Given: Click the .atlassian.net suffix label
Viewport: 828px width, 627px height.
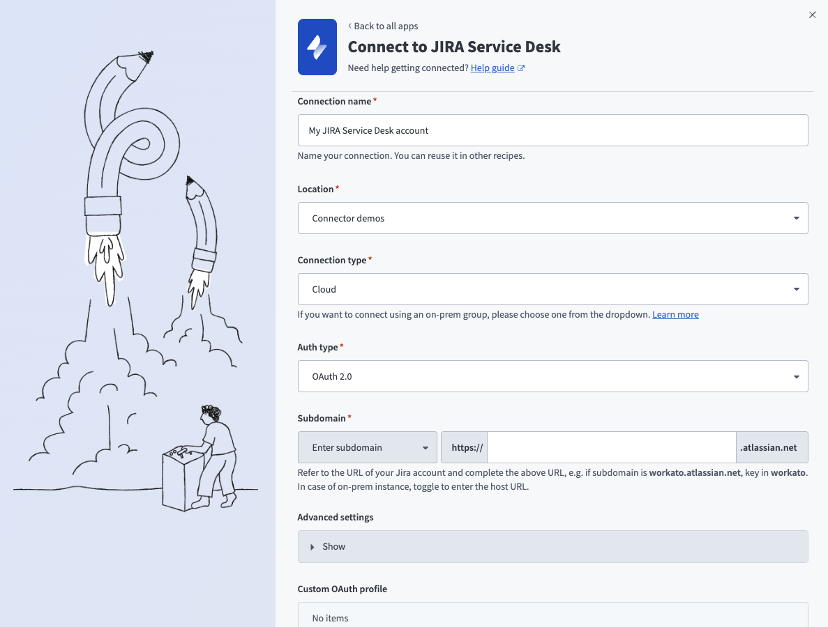Looking at the screenshot, I should click(771, 447).
